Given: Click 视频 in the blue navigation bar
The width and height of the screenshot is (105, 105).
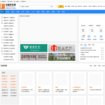Looking at the screenshot, I should [53, 12].
